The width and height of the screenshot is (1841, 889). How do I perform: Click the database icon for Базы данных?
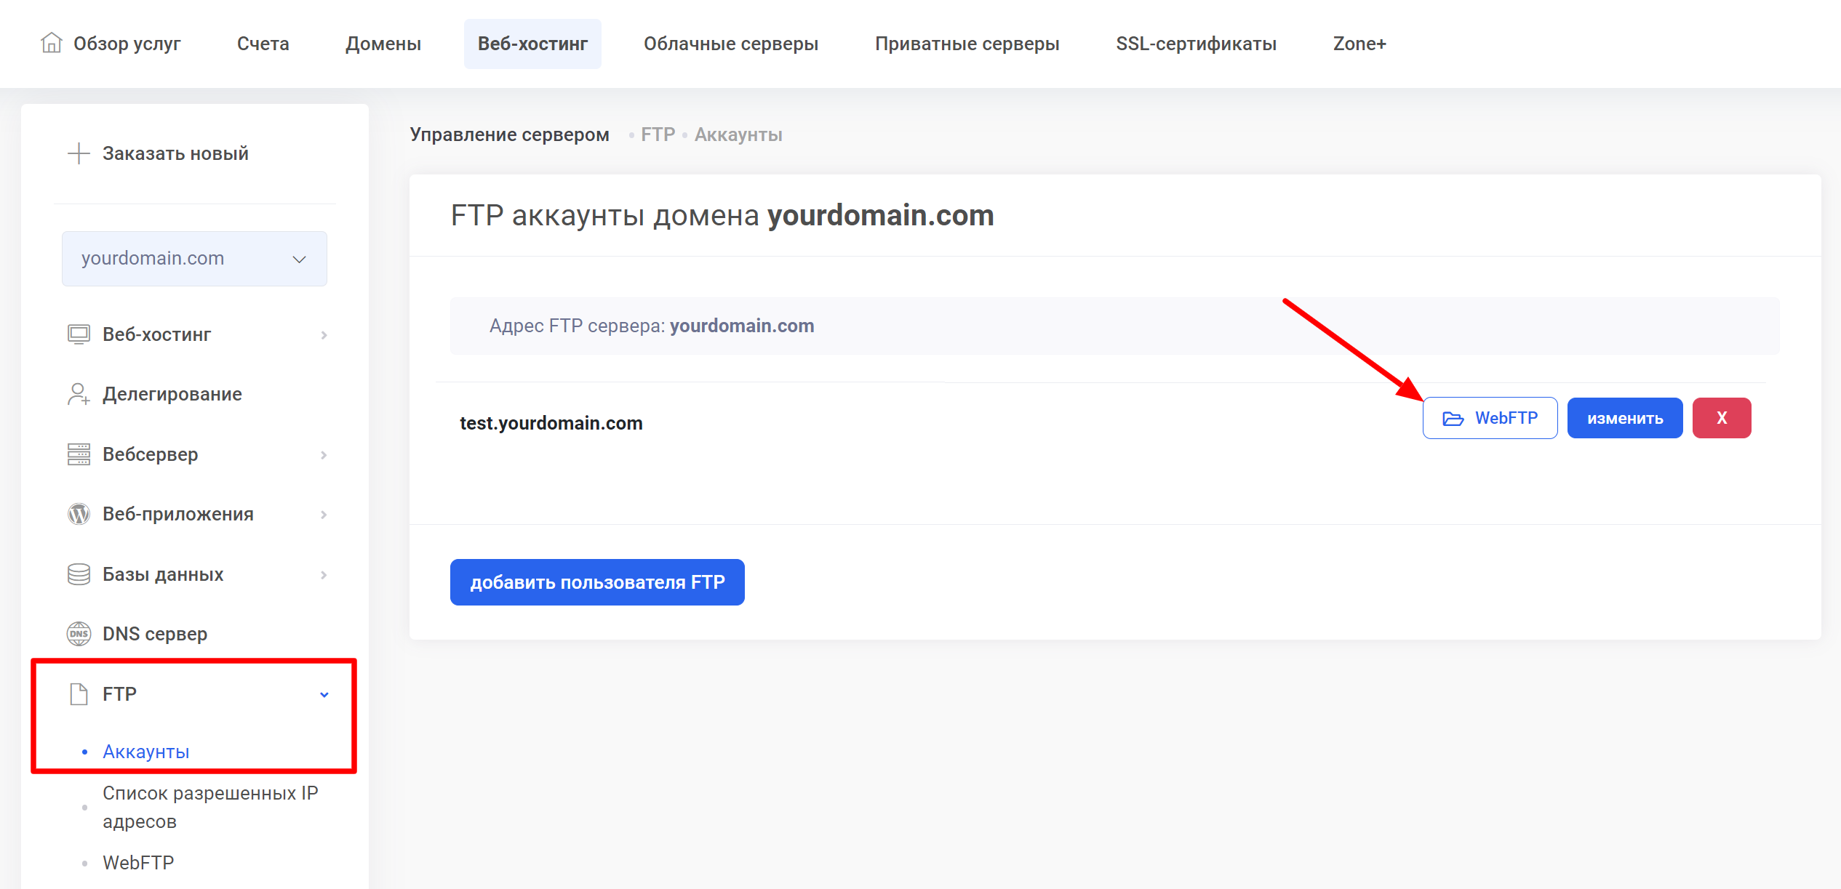pyautogui.click(x=79, y=574)
